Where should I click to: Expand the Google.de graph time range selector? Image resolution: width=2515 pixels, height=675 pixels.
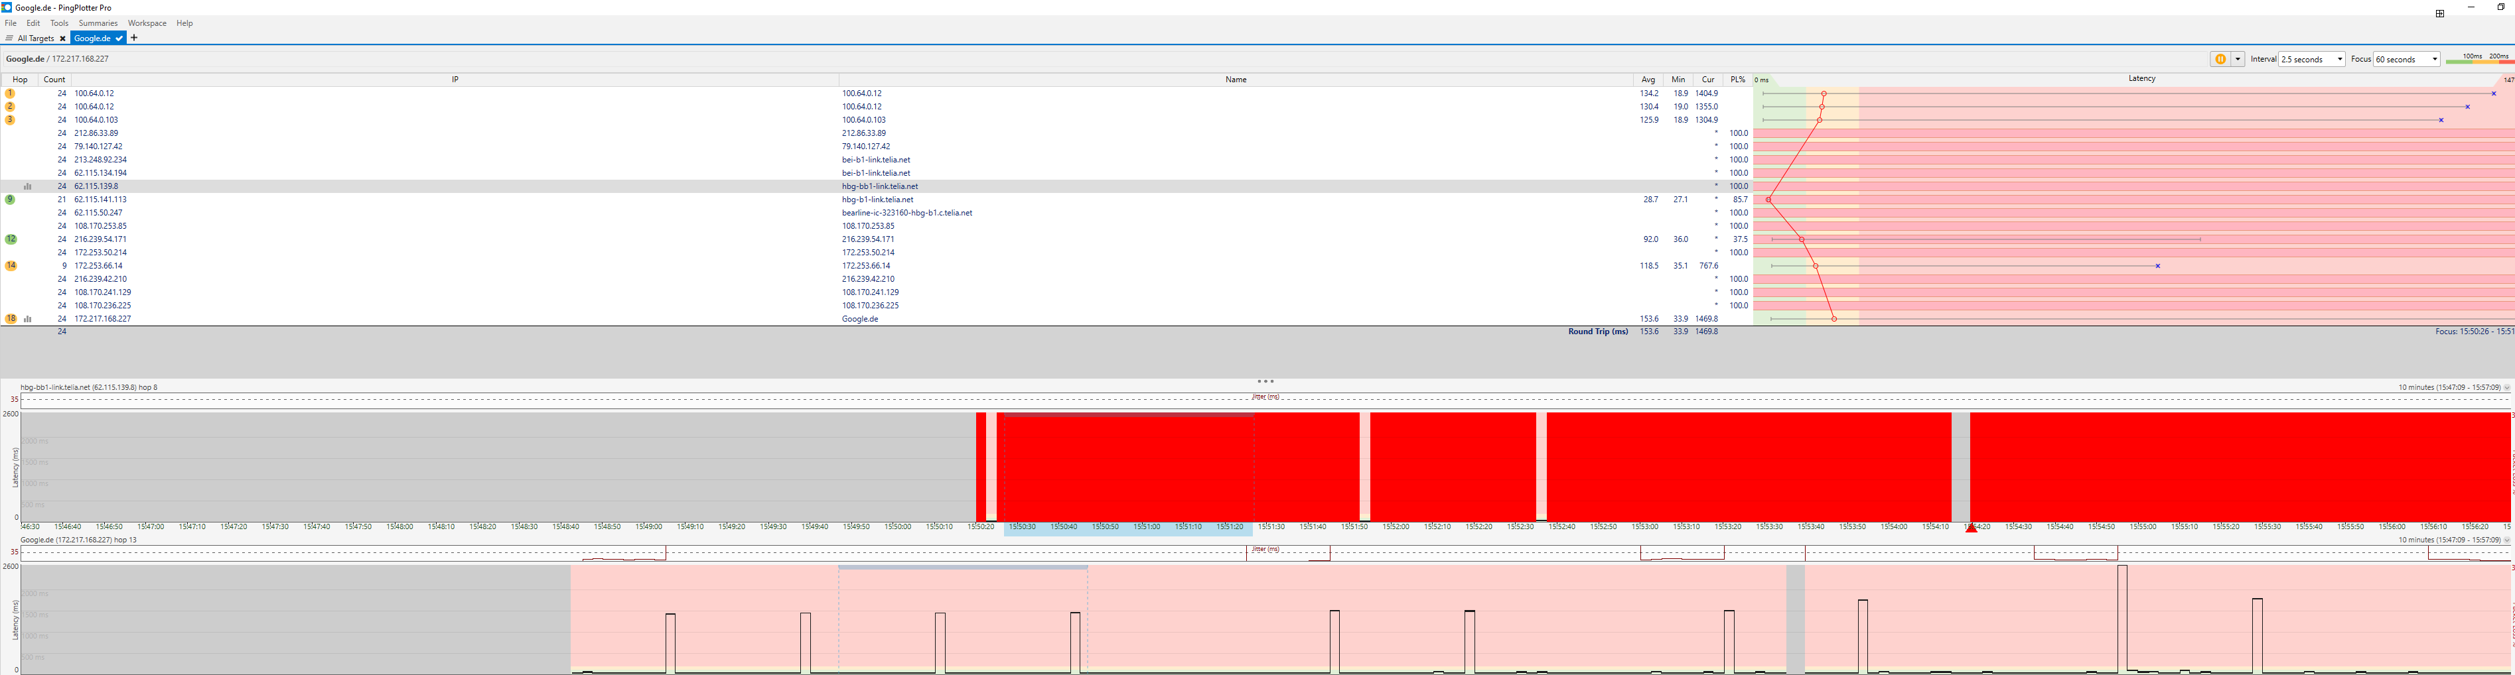coord(2506,540)
